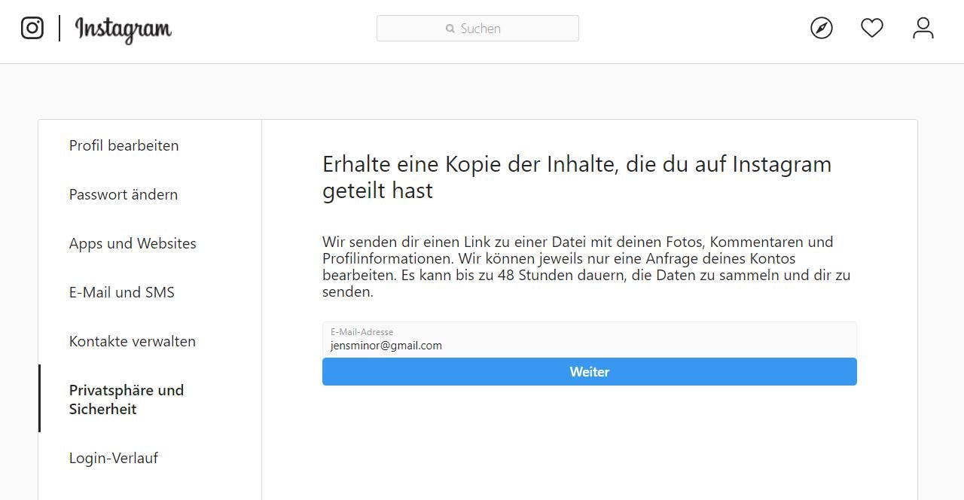The image size is (964, 500).
Task: Select Passwort ändern in the sidebar
Action: [x=124, y=194]
